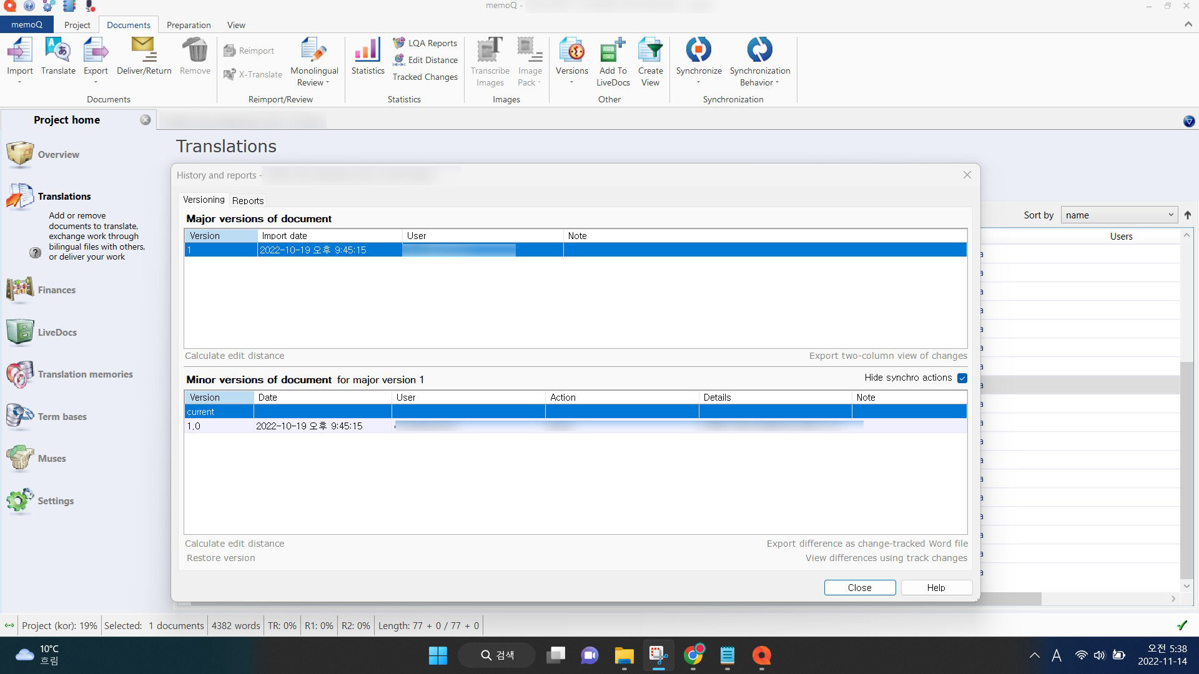Close the Project home tab
This screenshot has width=1199, height=674.
pyautogui.click(x=146, y=120)
